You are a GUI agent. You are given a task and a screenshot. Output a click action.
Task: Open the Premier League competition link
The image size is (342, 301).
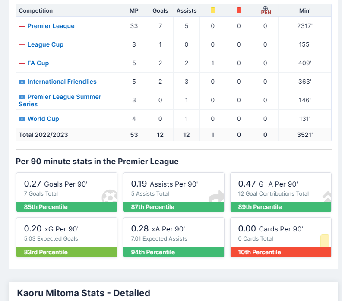point(51,26)
